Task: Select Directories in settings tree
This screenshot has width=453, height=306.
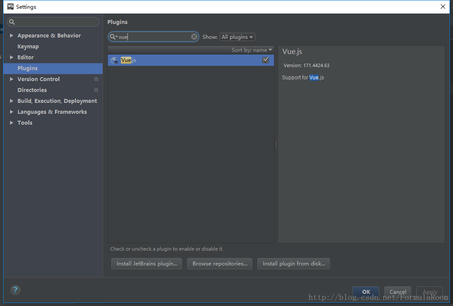Action: pyautogui.click(x=32, y=90)
